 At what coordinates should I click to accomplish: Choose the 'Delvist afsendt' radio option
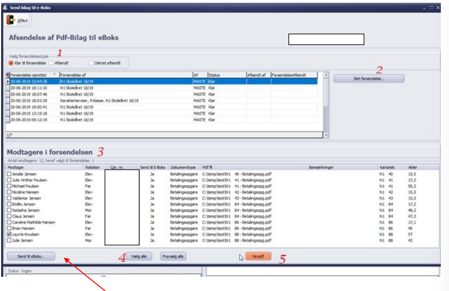pyautogui.click(x=91, y=63)
